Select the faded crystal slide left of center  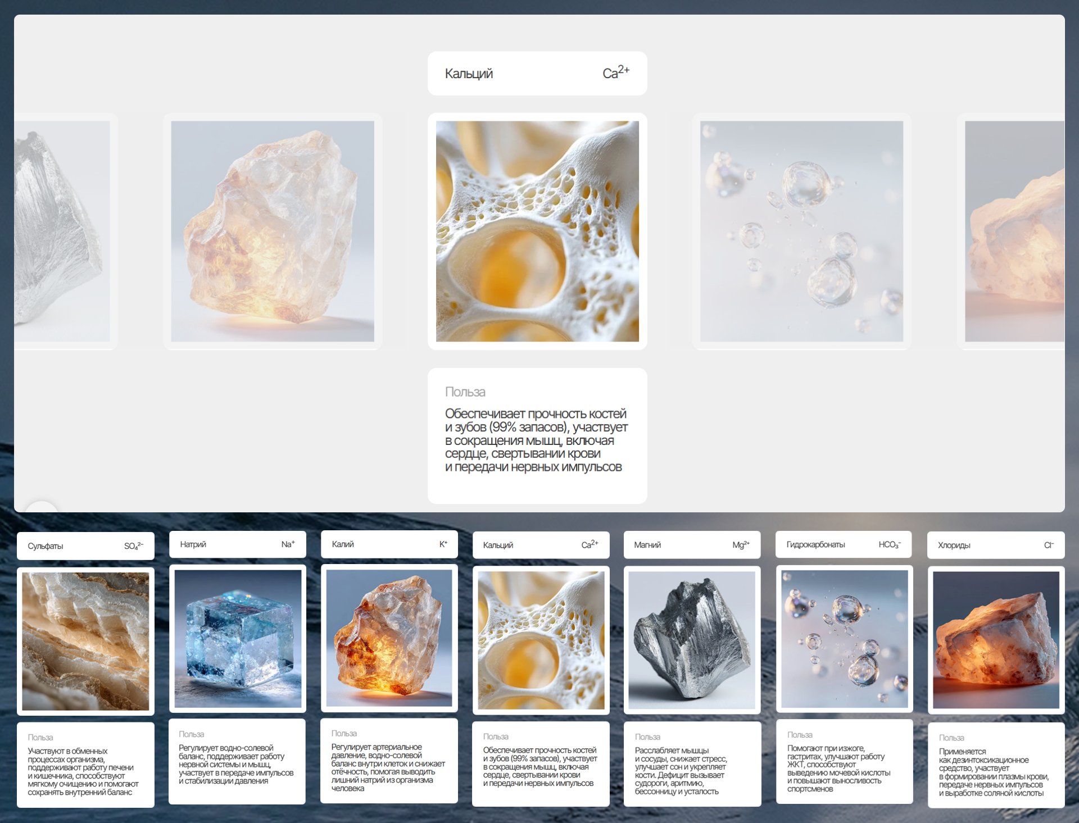(x=273, y=231)
